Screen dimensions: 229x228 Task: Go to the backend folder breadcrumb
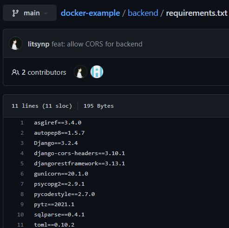143,13
